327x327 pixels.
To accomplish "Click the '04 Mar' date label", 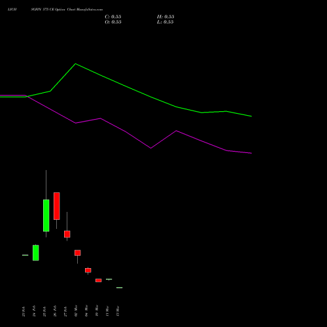I will pos(86,311).
